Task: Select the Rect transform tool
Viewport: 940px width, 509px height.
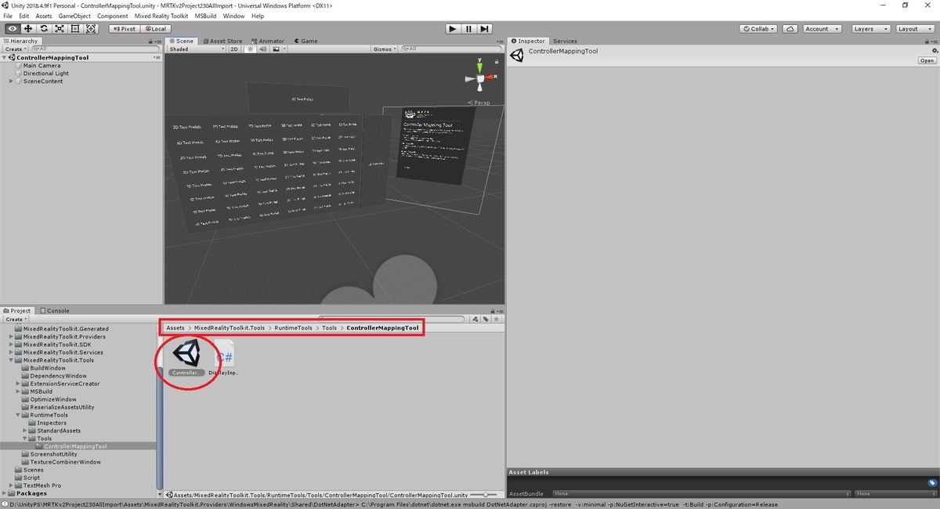Action: tap(75, 29)
